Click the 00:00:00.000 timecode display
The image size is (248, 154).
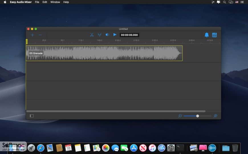129,35
